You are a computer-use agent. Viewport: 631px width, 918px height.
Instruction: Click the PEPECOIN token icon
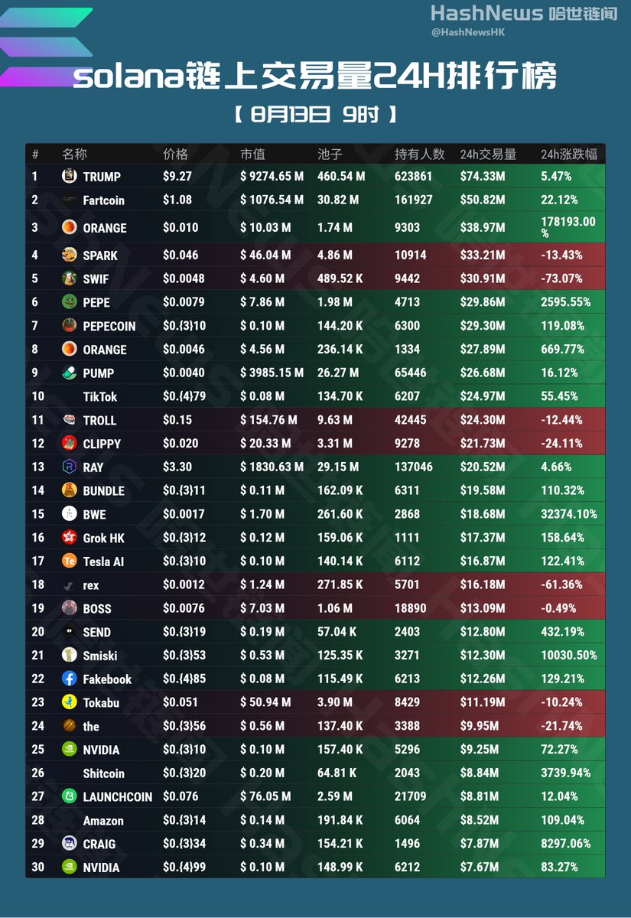point(70,325)
